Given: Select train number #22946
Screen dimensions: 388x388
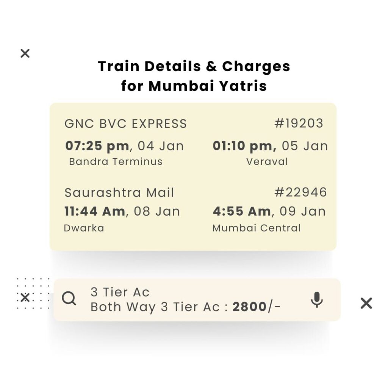Looking at the screenshot, I should pos(300,192).
